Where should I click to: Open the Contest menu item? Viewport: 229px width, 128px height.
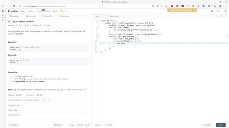pyautogui.click(x=48, y=11)
